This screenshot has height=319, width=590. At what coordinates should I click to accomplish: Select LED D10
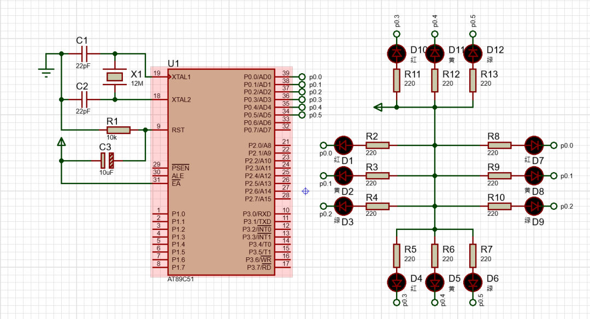[x=397, y=54]
